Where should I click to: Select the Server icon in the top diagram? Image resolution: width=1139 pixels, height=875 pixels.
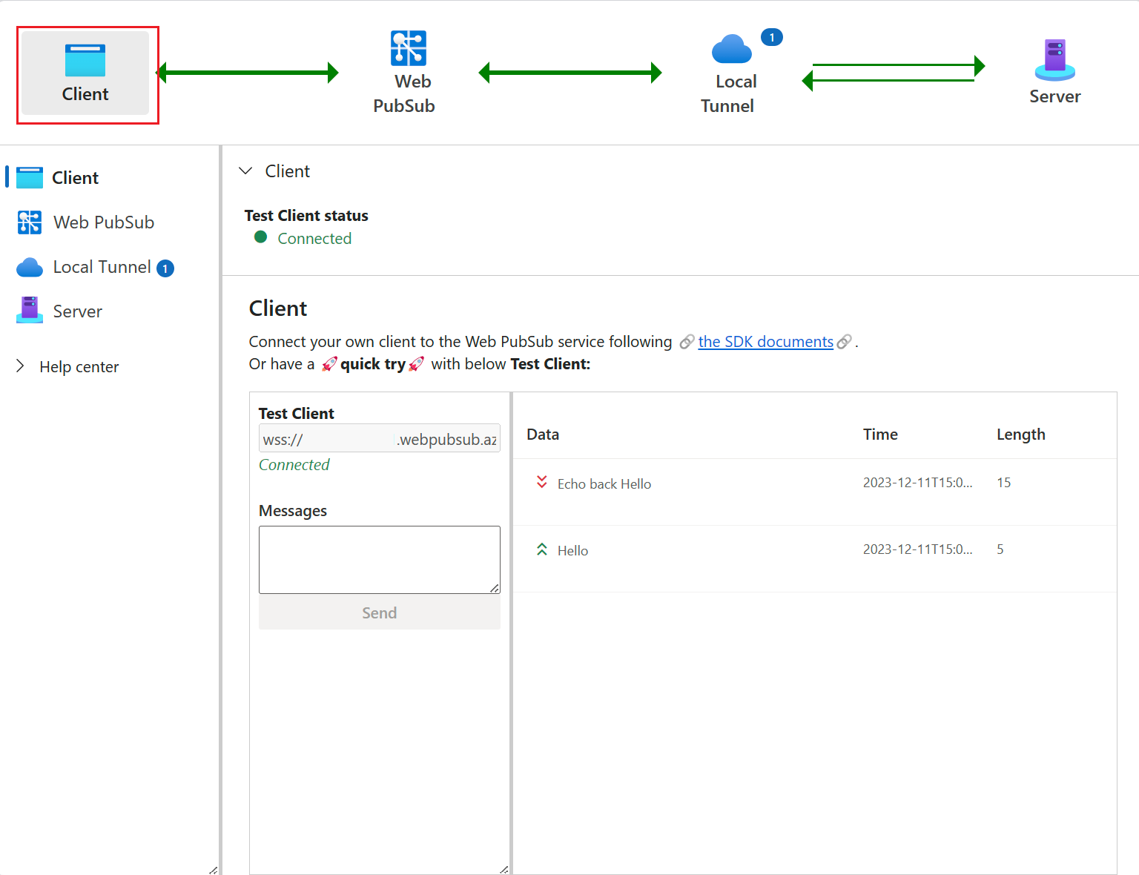[x=1054, y=59]
